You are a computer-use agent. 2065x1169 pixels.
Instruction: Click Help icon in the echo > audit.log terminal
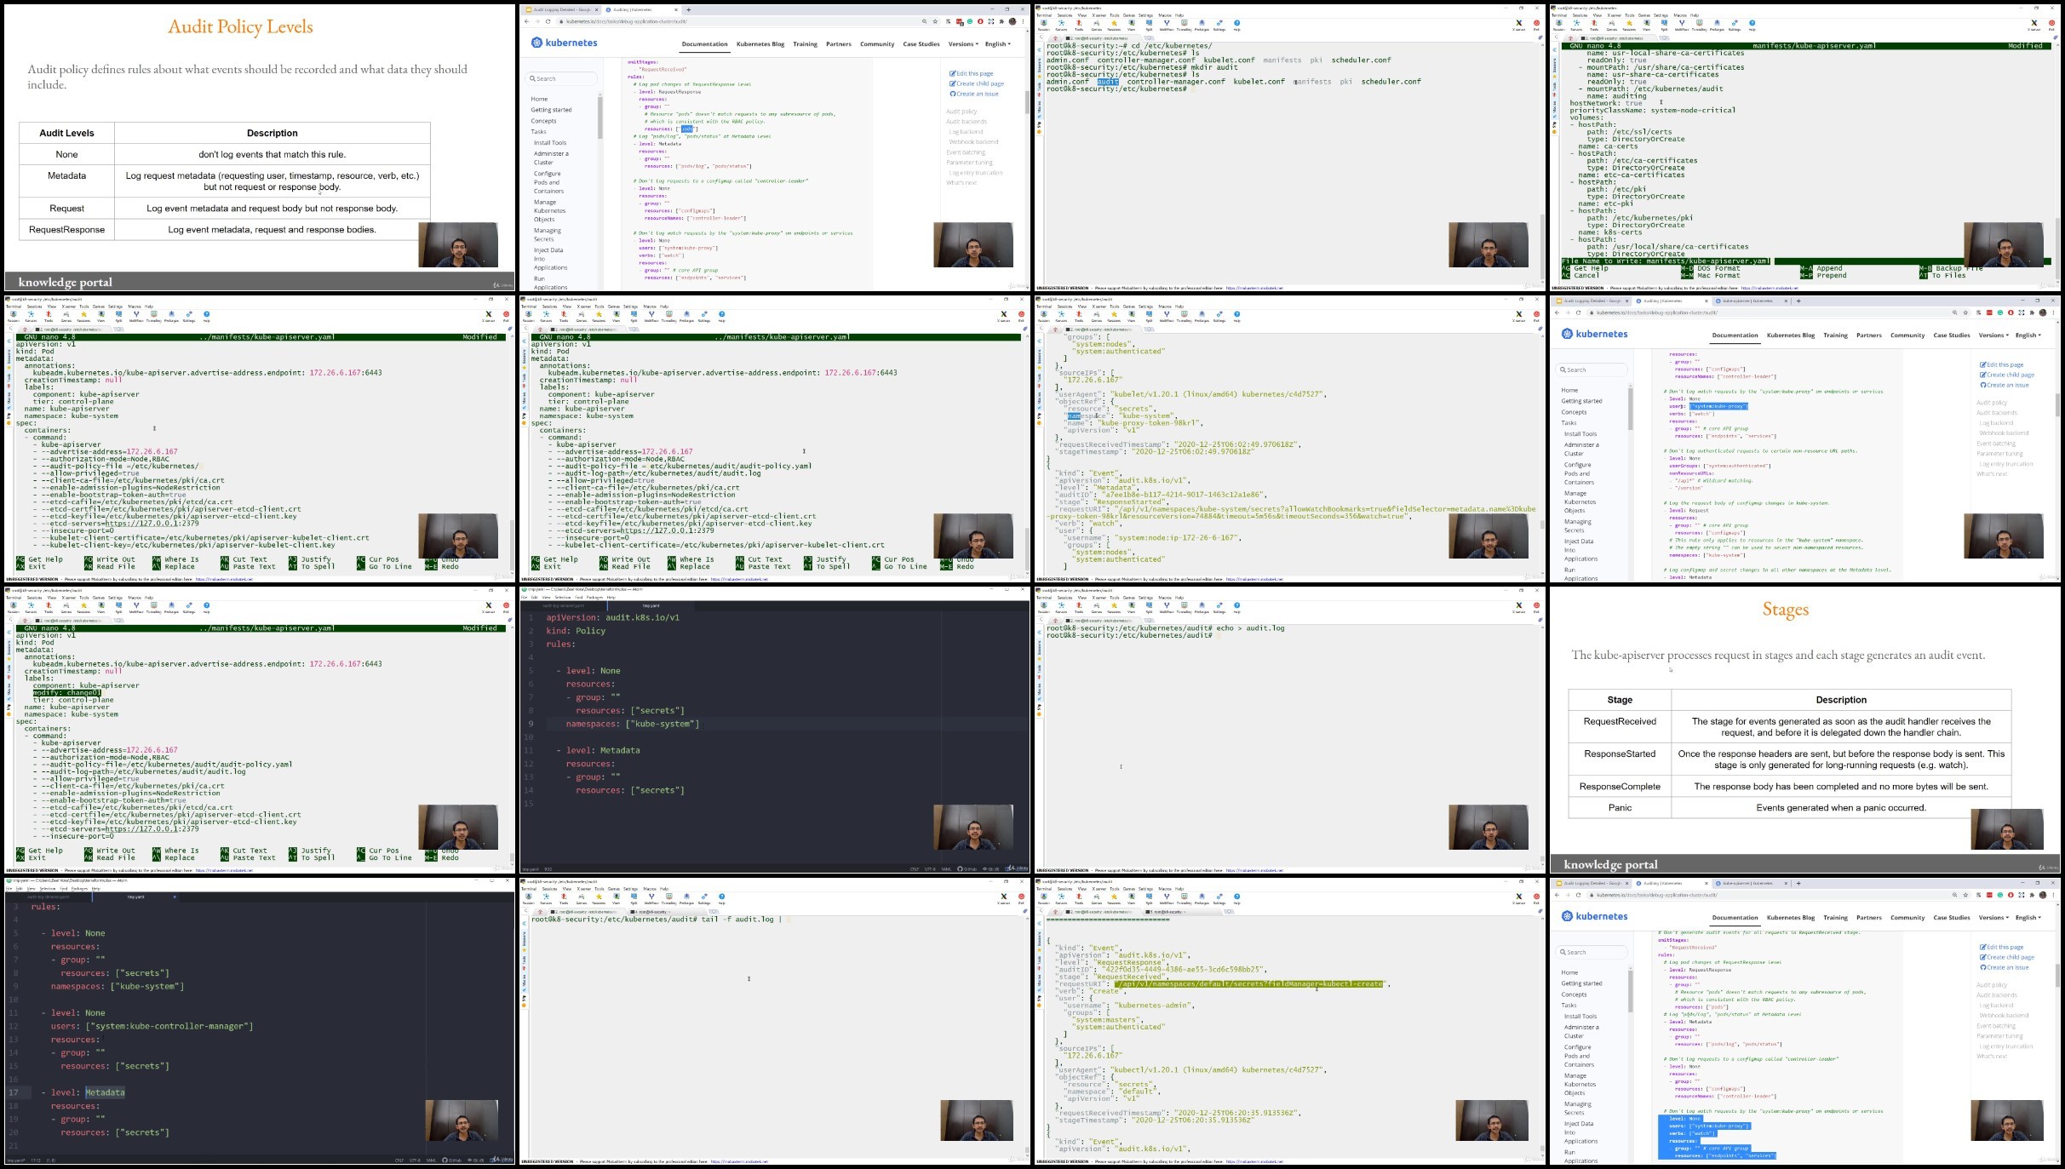pos(1236,608)
